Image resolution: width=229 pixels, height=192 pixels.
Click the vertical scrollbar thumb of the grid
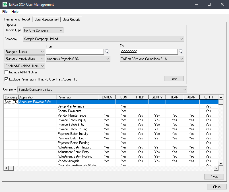click(x=221, y=102)
